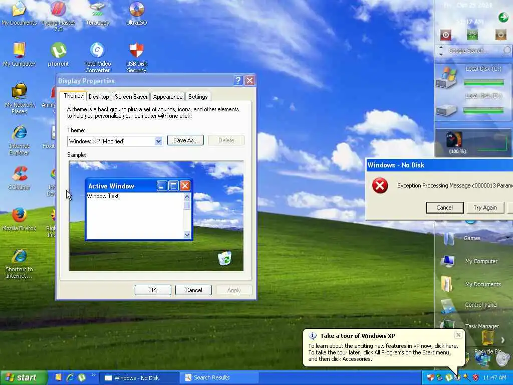513x385 pixels.
Task: Click Windows - No Disk taskbar button
Action: (x=139, y=378)
